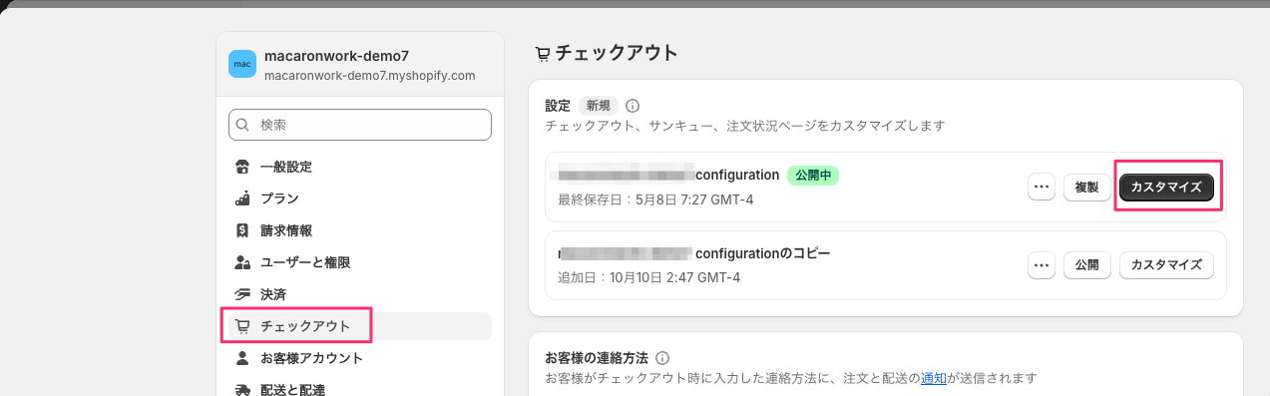The image size is (1270, 396).
Task: Open お客様アカウント settings
Action: 360,358
